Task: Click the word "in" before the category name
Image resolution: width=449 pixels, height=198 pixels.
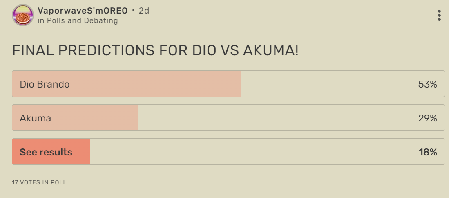Action: (40, 20)
